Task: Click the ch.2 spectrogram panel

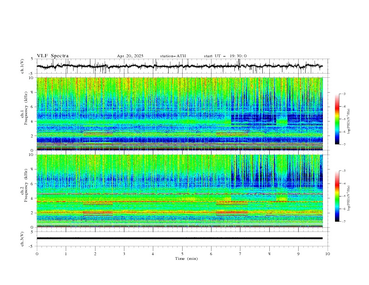Action: coord(179,191)
